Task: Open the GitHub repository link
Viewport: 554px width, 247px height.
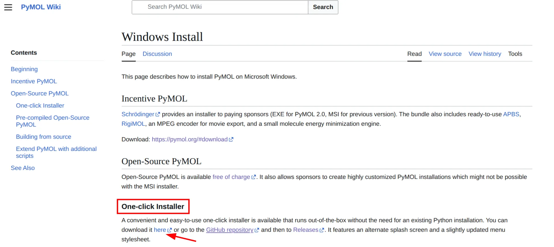Action: click(x=232, y=230)
